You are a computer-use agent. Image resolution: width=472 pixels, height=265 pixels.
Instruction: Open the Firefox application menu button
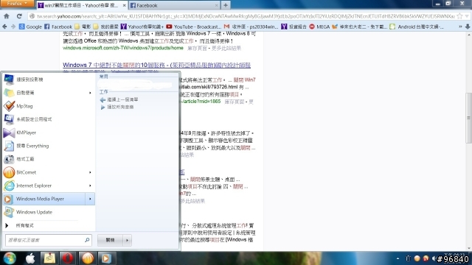pos(17,3)
